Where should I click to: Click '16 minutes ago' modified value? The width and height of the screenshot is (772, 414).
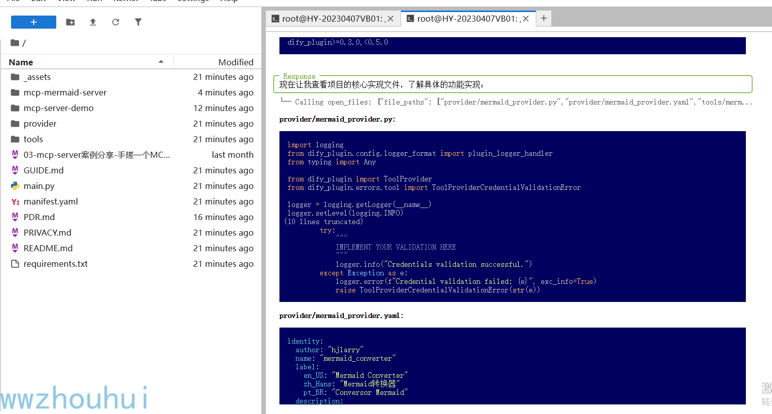(223, 217)
